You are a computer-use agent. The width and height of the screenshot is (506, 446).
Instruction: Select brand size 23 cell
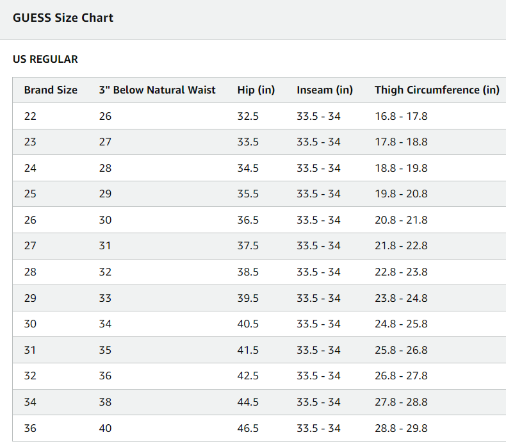30,142
